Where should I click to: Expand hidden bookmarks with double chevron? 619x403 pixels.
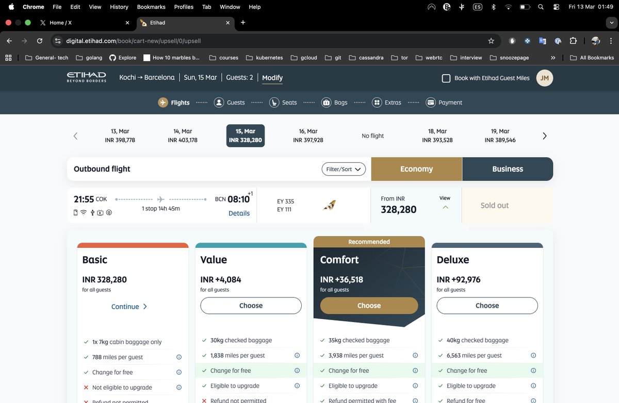click(553, 58)
